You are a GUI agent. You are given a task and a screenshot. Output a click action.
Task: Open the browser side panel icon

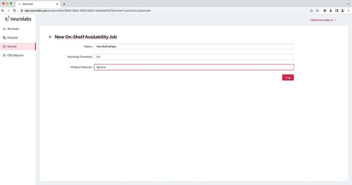(x=336, y=10)
